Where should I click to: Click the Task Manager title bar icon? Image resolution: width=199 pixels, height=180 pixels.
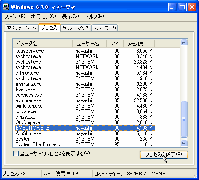(6, 7)
